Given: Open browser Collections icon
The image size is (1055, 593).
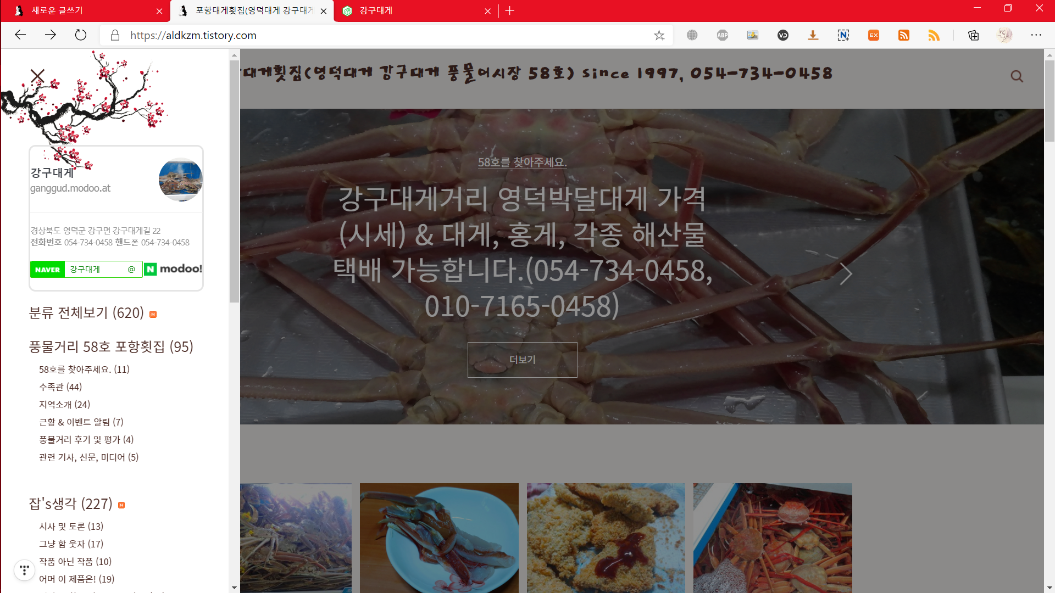Looking at the screenshot, I should click(x=973, y=36).
